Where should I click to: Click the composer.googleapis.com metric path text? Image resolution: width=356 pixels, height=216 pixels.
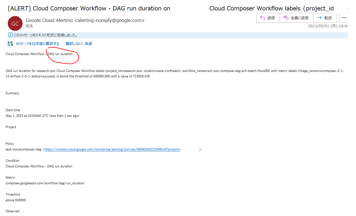(45, 183)
